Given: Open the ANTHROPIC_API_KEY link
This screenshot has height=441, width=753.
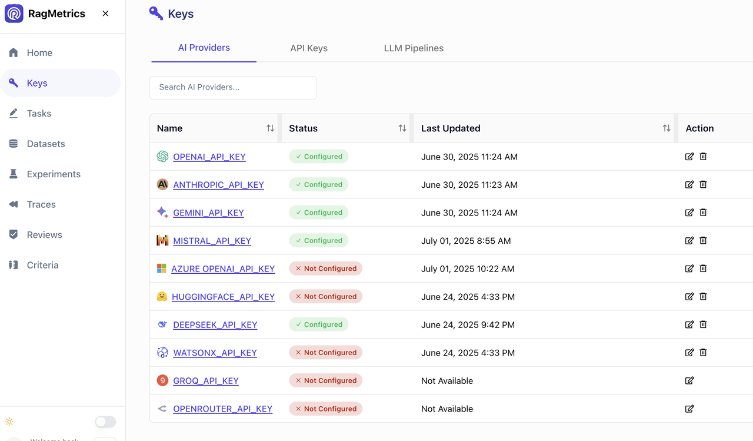Looking at the screenshot, I should (x=218, y=185).
